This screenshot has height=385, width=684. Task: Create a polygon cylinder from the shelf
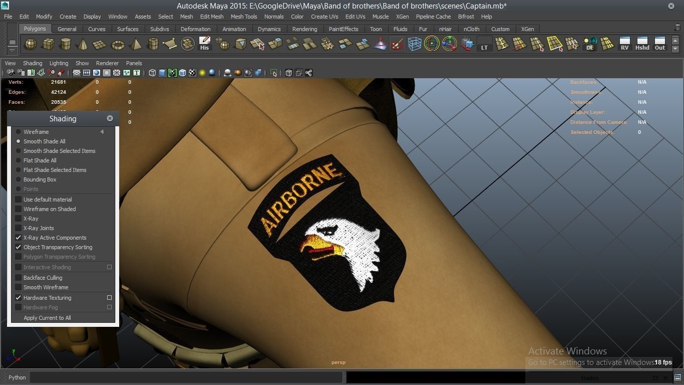point(66,45)
